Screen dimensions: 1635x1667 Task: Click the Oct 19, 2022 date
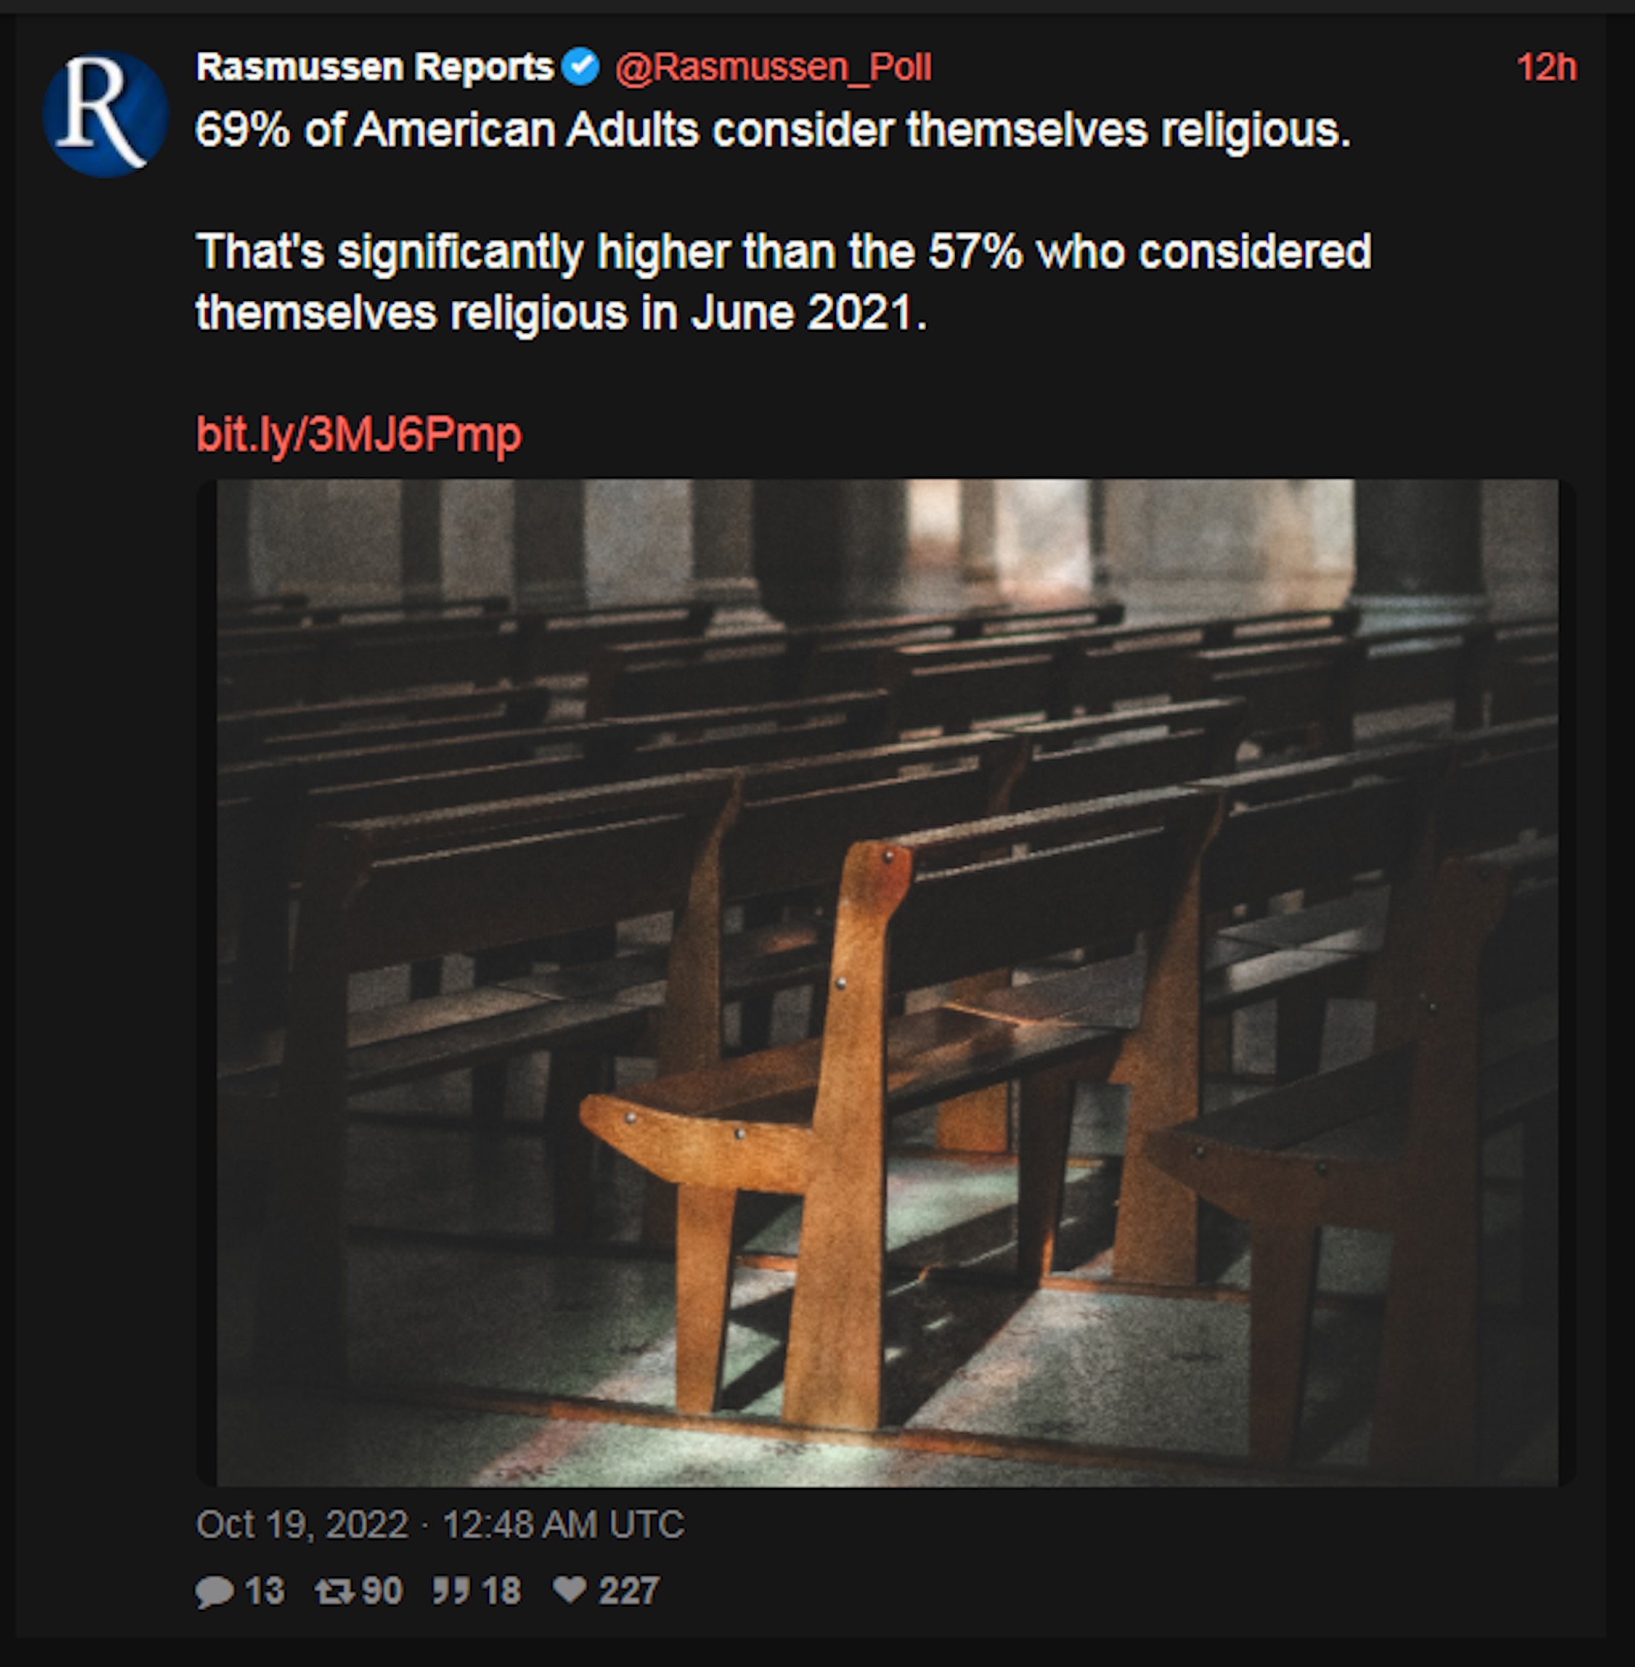point(302,1525)
